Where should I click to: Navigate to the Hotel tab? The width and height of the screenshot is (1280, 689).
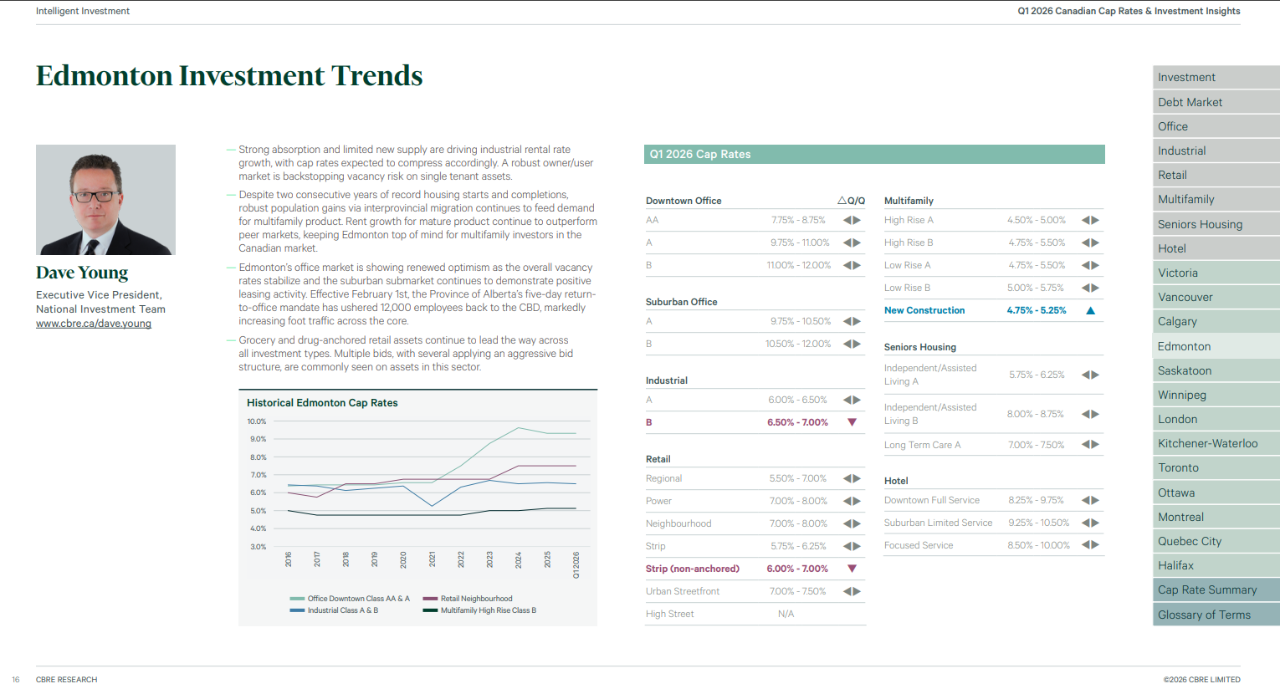click(1216, 248)
